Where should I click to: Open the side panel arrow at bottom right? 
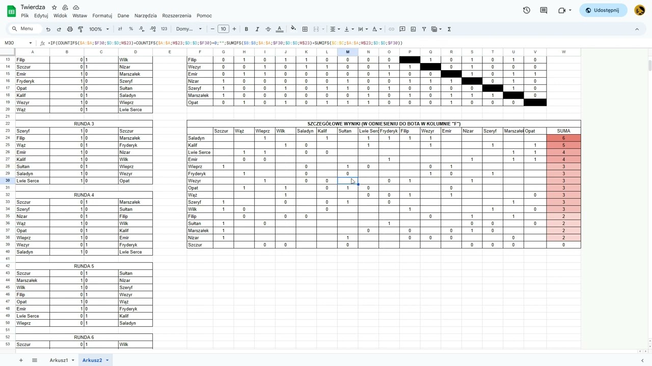(x=642, y=360)
